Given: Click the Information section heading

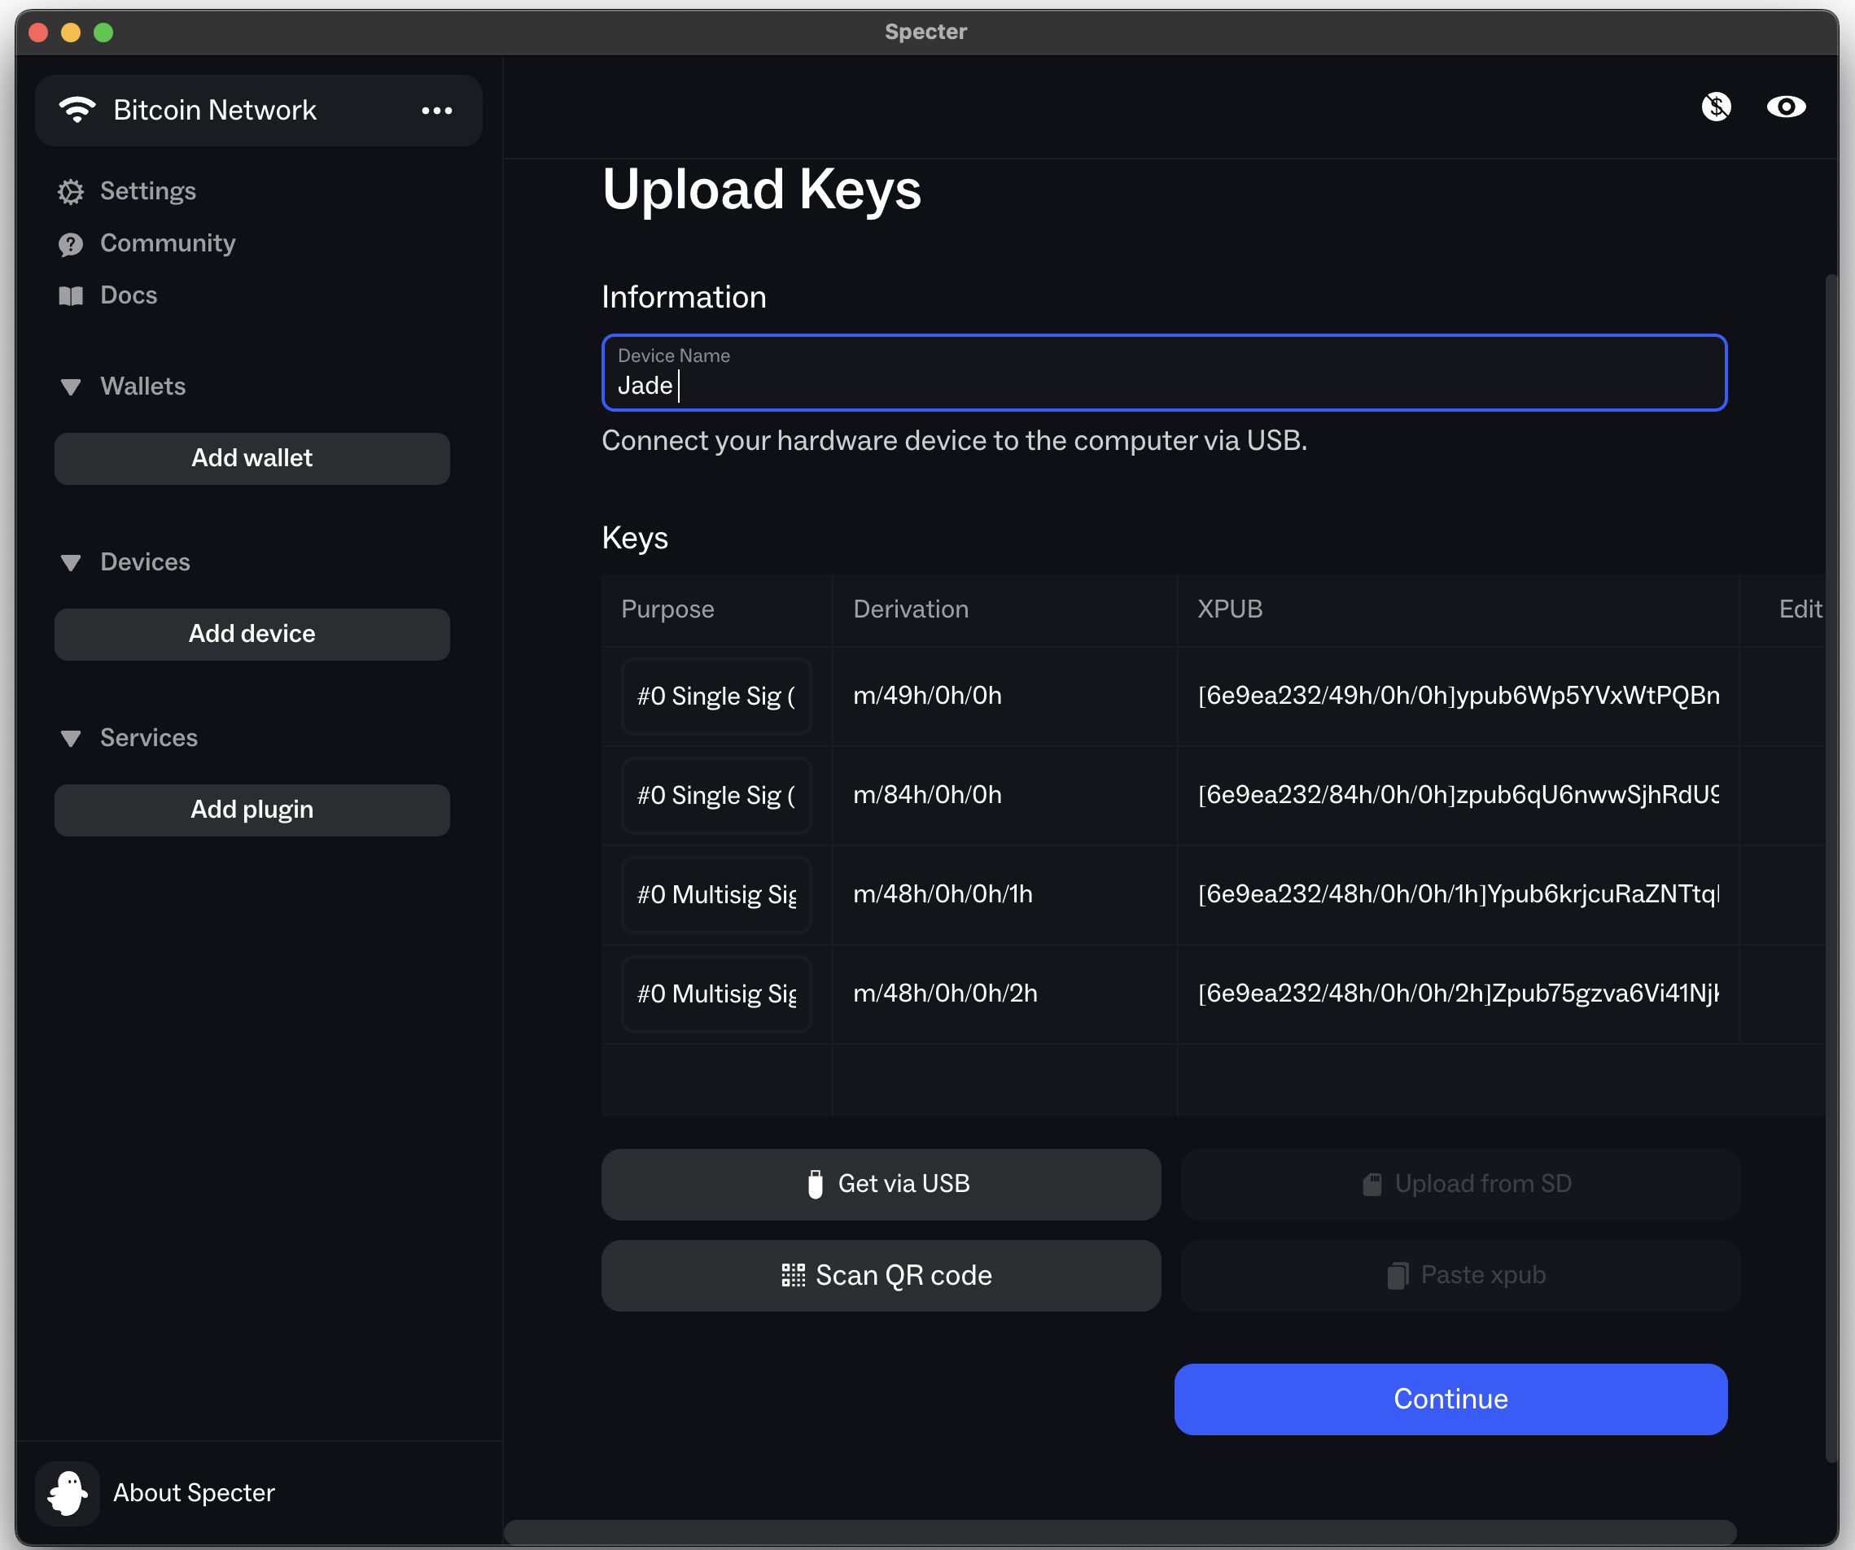Looking at the screenshot, I should click(x=684, y=298).
